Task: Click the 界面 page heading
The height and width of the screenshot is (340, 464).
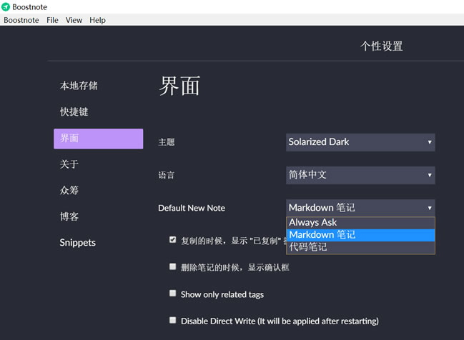Action: pos(179,86)
